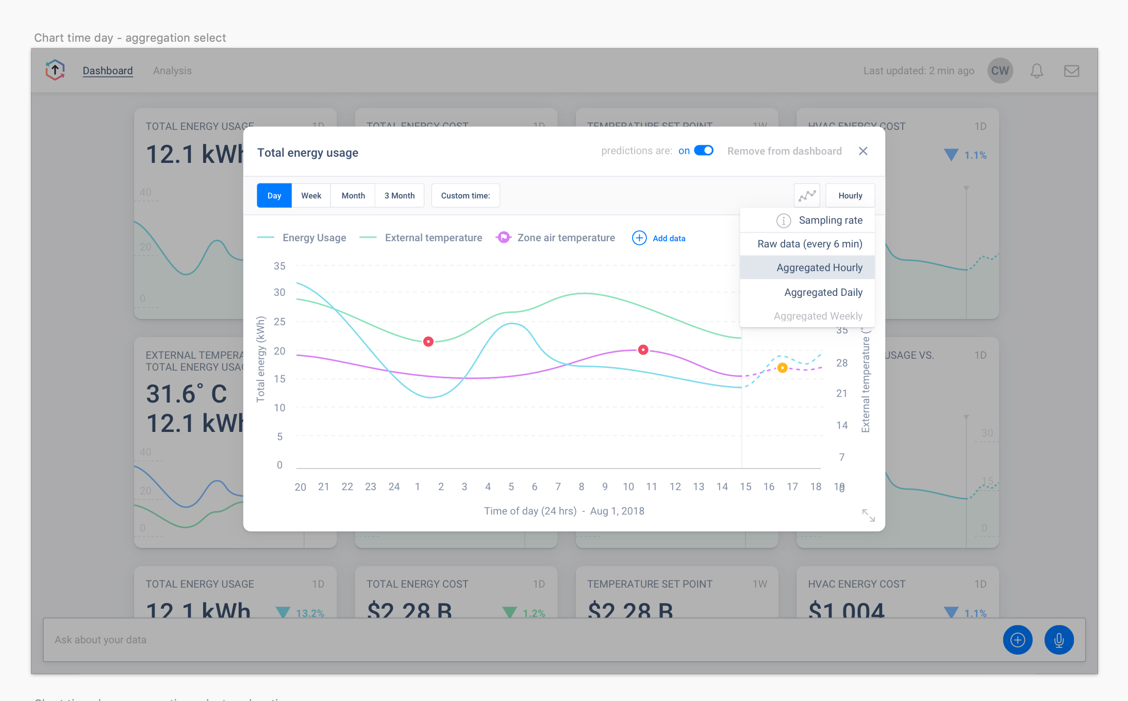Screen dimensions: 1128x701
Task: Click the orange prediction marker
Action: [x=783, y=368]
